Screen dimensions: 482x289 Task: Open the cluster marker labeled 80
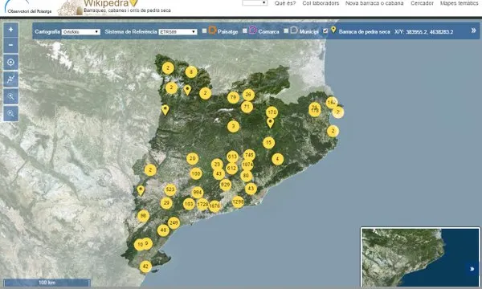pos(246,176)
